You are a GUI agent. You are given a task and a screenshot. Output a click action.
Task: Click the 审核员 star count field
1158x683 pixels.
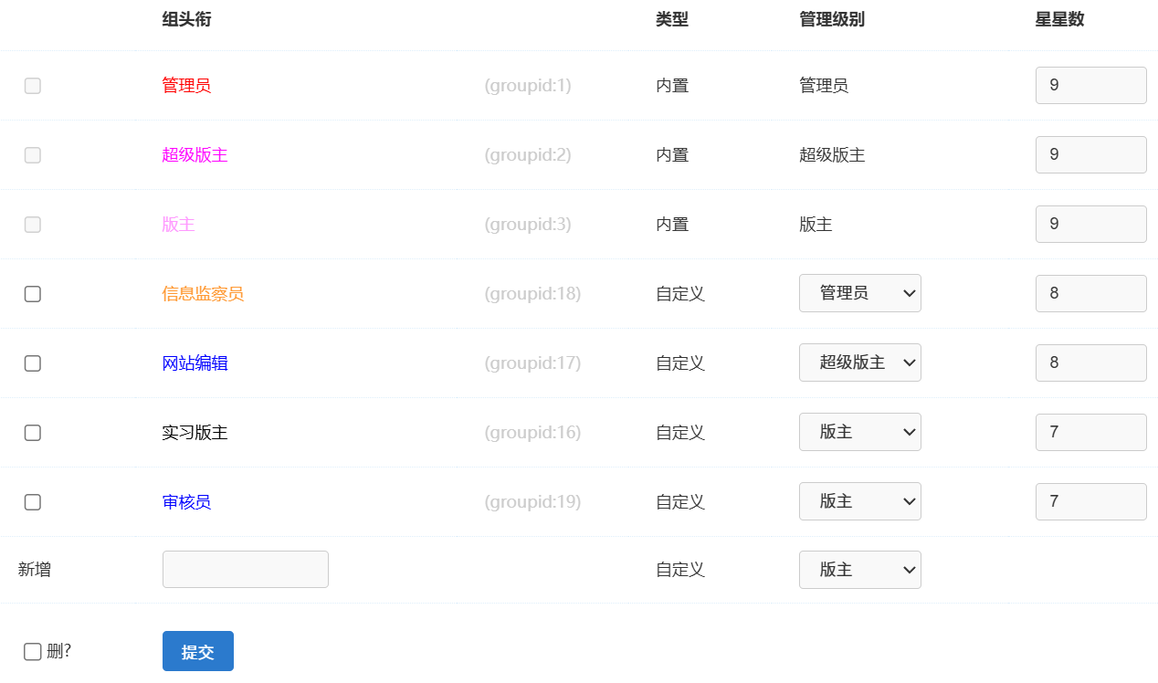[x=1090, y=502]
